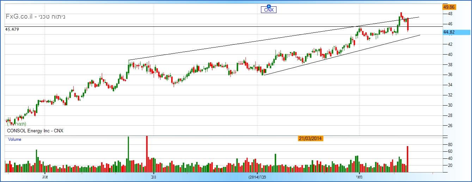The width and height of the screenshot is (472, 182).
Task: Click the last red volume bar on right
Action: pyautogui.click(x=407, y=159)
